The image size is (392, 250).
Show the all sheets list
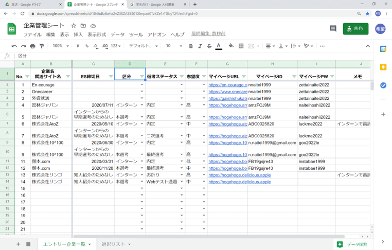(x=28, y=244)
